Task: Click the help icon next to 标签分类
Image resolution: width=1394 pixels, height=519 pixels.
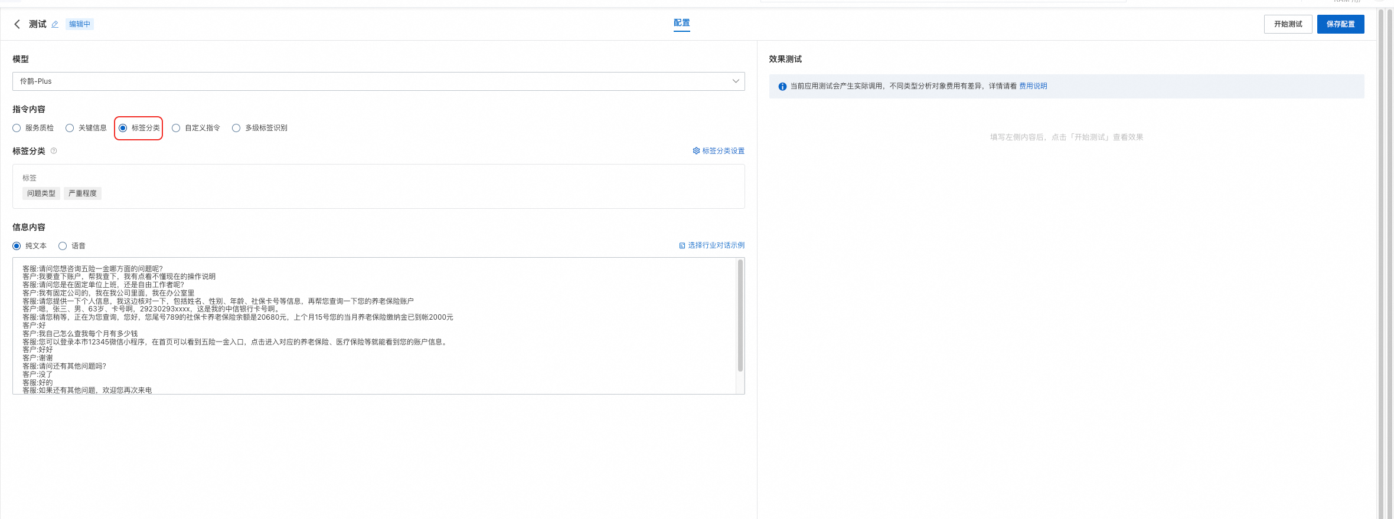Action: (x=54, y=151)
